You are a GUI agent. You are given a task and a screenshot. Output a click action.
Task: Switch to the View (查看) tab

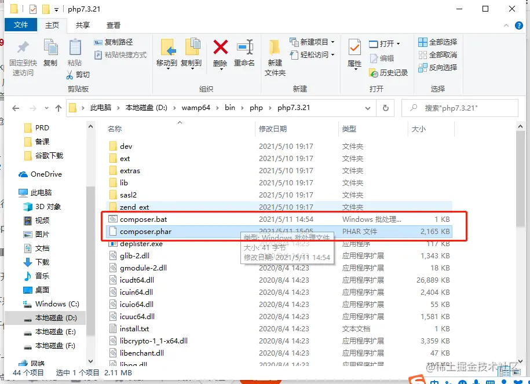114,25
